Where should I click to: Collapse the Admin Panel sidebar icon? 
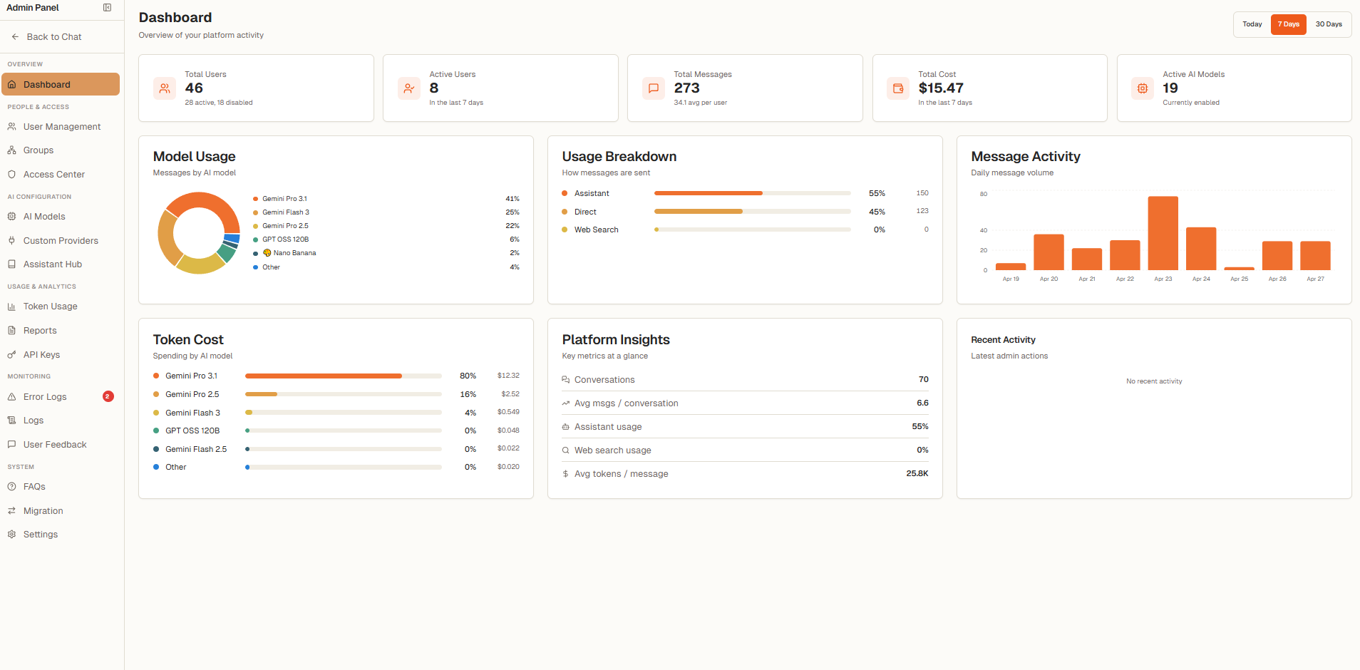(x=107, y=8)
